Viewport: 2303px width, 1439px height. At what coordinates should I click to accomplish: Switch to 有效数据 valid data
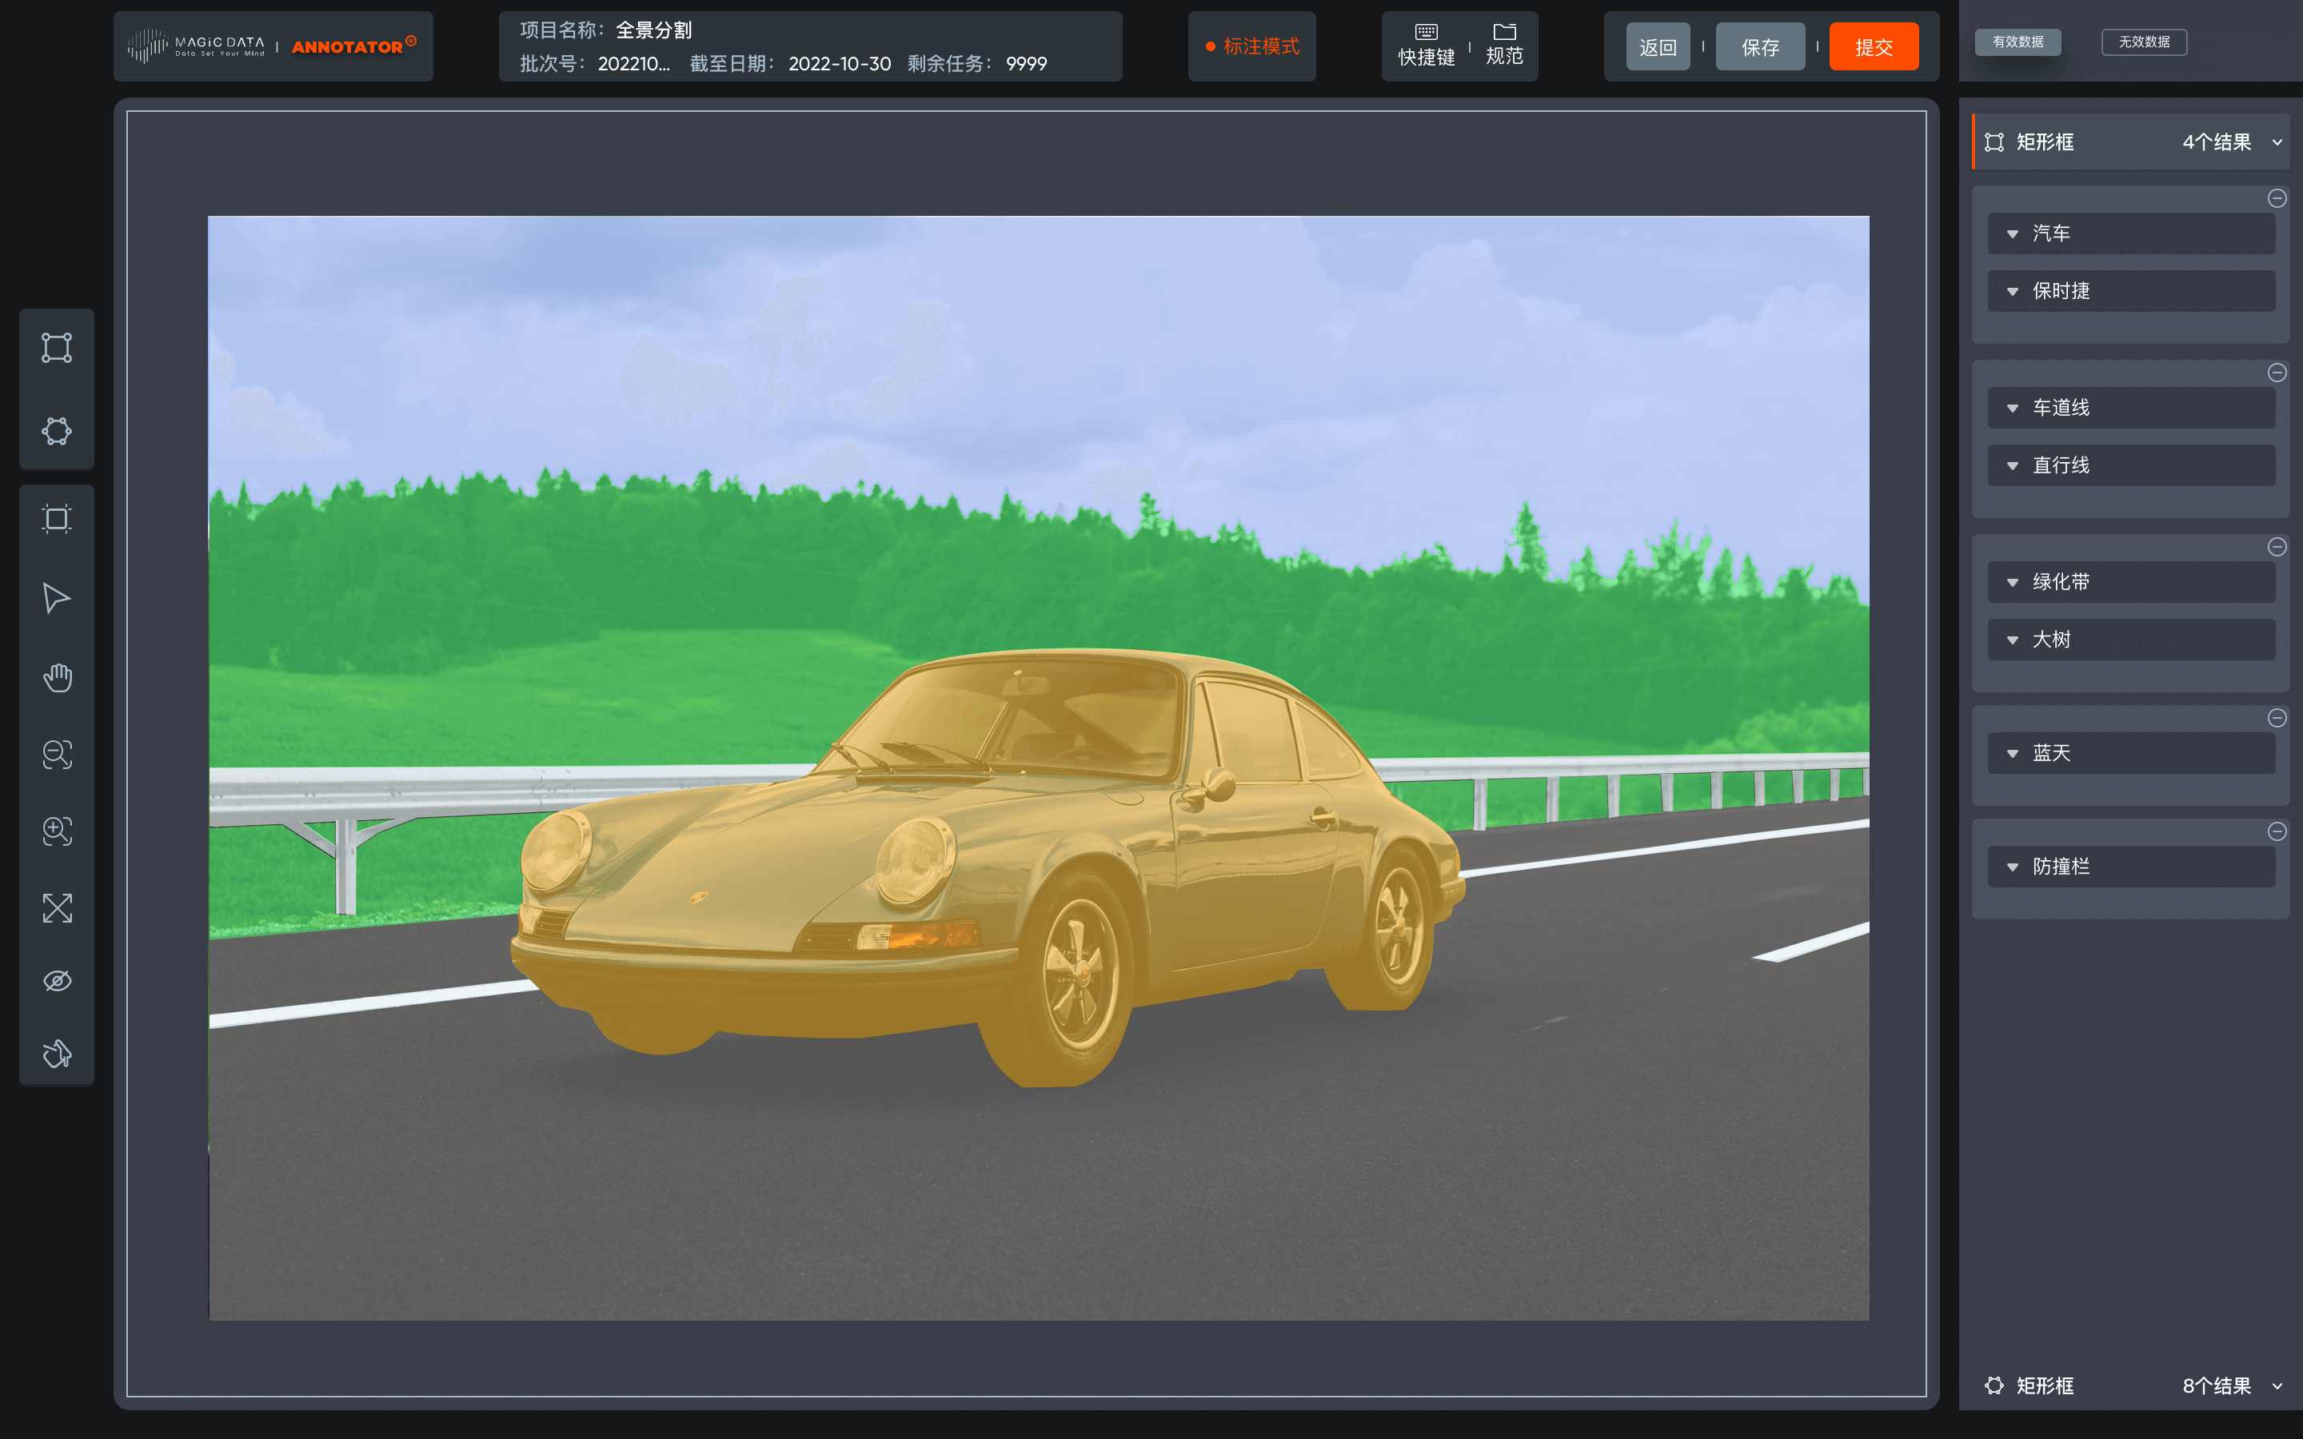[x=2018, y=42]
